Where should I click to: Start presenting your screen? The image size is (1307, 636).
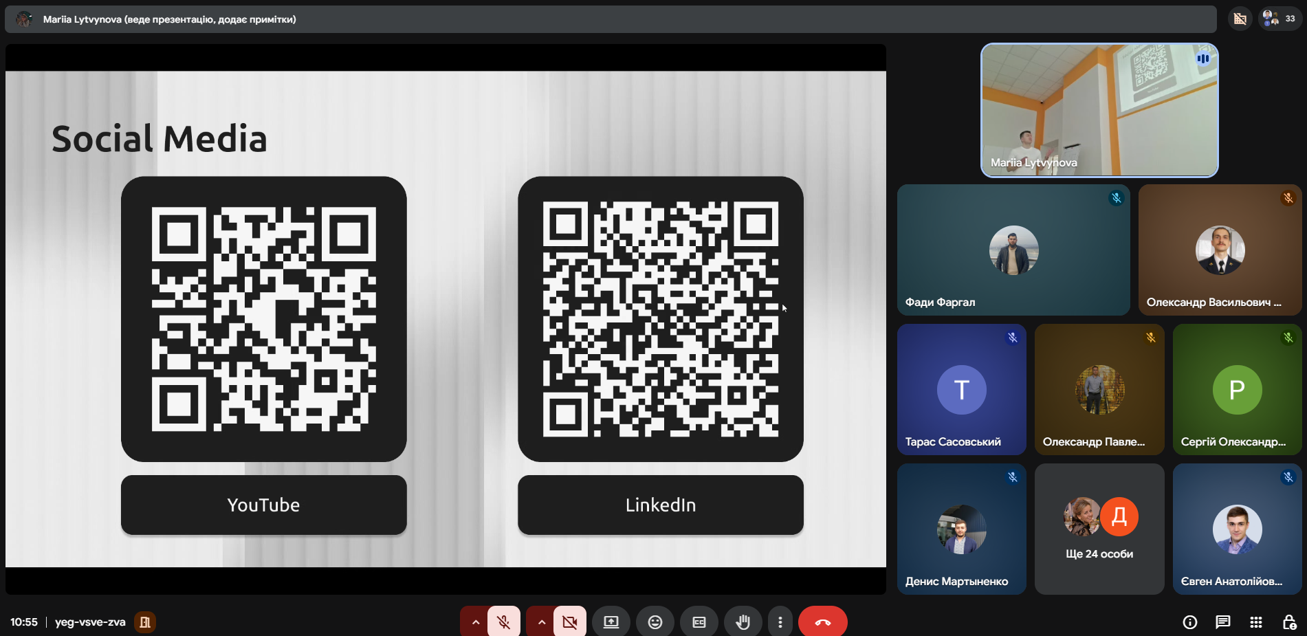click(611, 622)
